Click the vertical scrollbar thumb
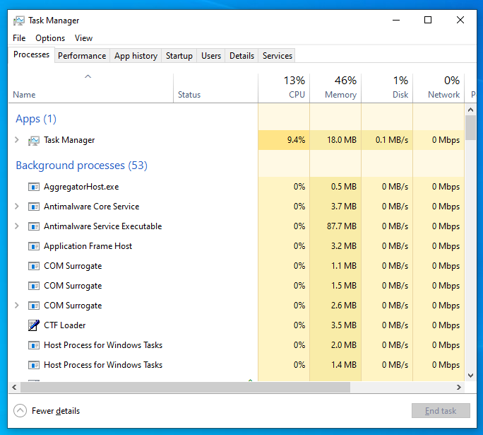 (470, 128)
